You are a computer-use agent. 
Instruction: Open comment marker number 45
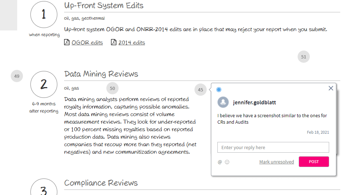pos(201,90)
